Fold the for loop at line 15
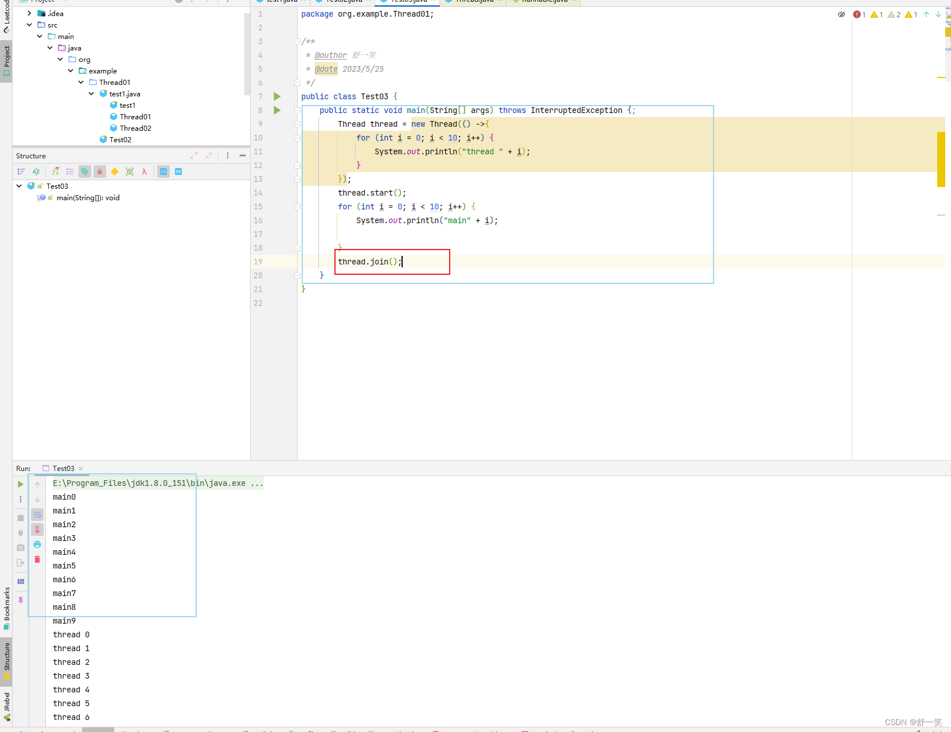The height and width of the screenshot is (732, 951). 297,207
